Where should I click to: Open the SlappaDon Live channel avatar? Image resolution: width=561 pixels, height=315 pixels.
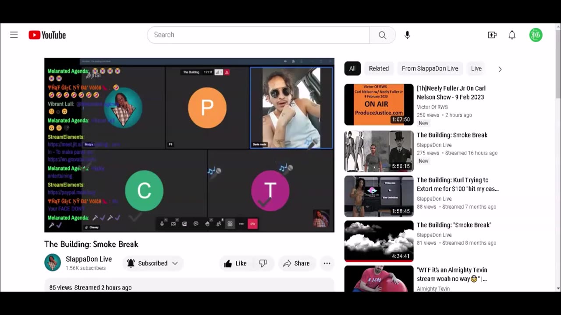(53, 262)
